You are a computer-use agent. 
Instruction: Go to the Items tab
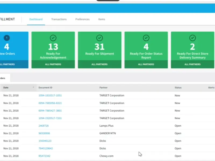tap(102, 19)
